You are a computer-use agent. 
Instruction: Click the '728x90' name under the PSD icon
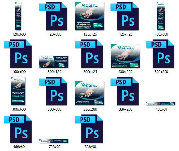click(x=90, y=147)
